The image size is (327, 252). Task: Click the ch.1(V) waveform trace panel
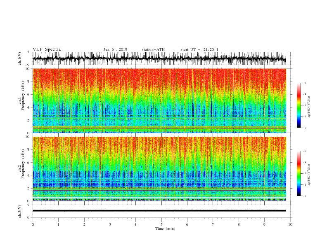click(159, 58)
